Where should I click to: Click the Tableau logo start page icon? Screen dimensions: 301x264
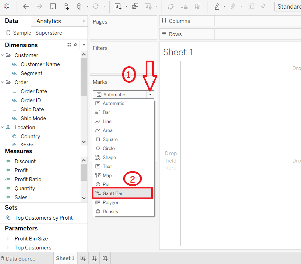(x=7, y=6)
